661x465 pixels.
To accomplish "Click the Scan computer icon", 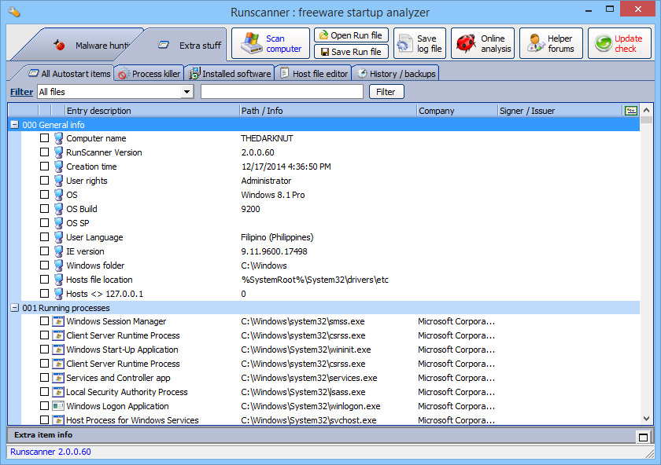I will click(x=250, y=42).
